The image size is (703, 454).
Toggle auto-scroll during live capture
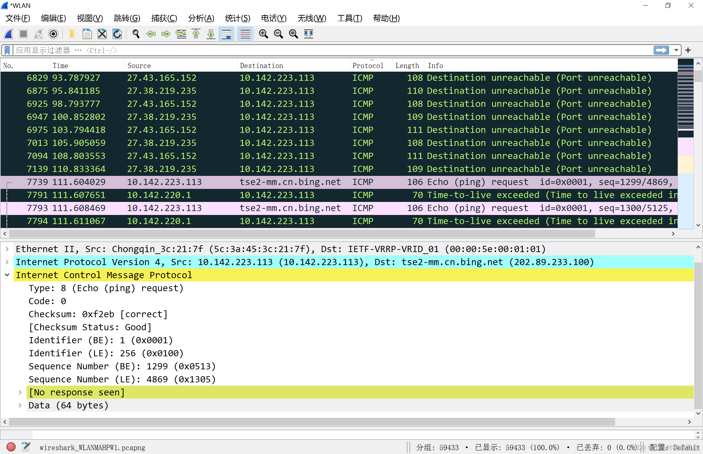click(x=227, y=34)
